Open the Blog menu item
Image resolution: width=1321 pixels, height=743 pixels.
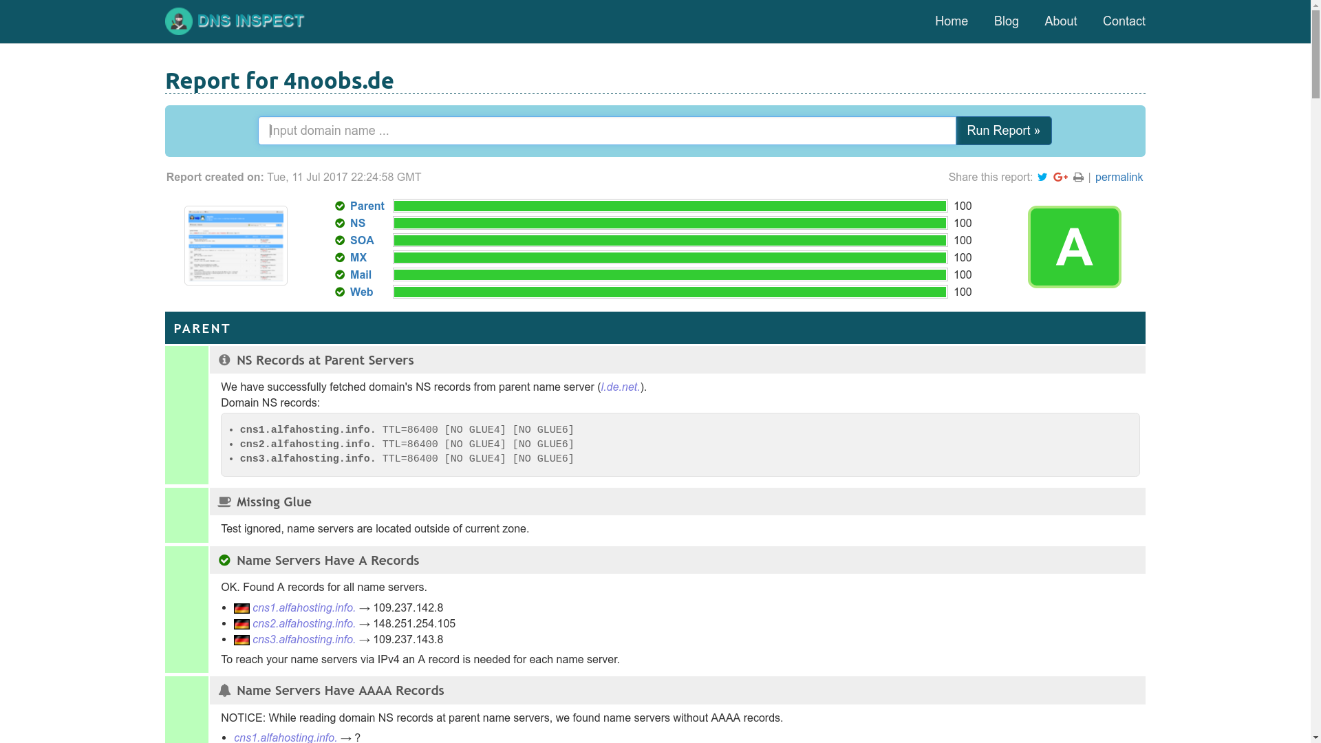pos(1006,21)
